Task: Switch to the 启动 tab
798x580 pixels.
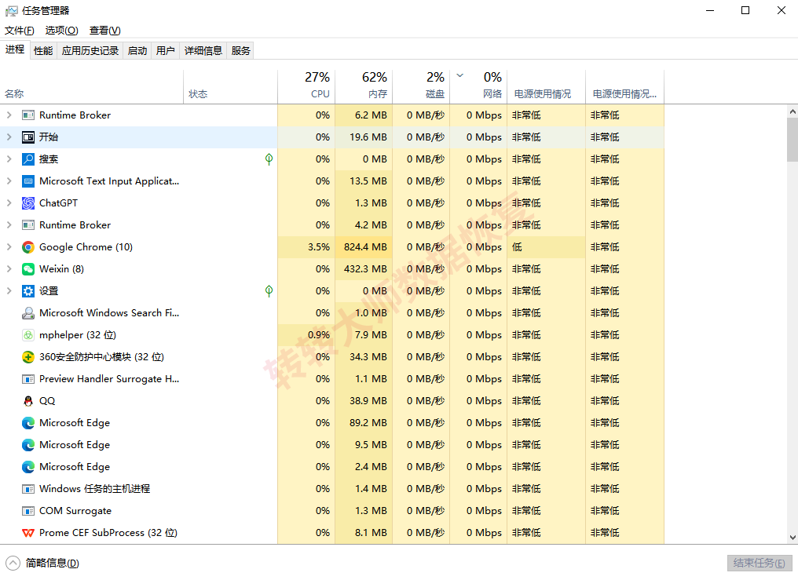Action: tap(137, 50)
